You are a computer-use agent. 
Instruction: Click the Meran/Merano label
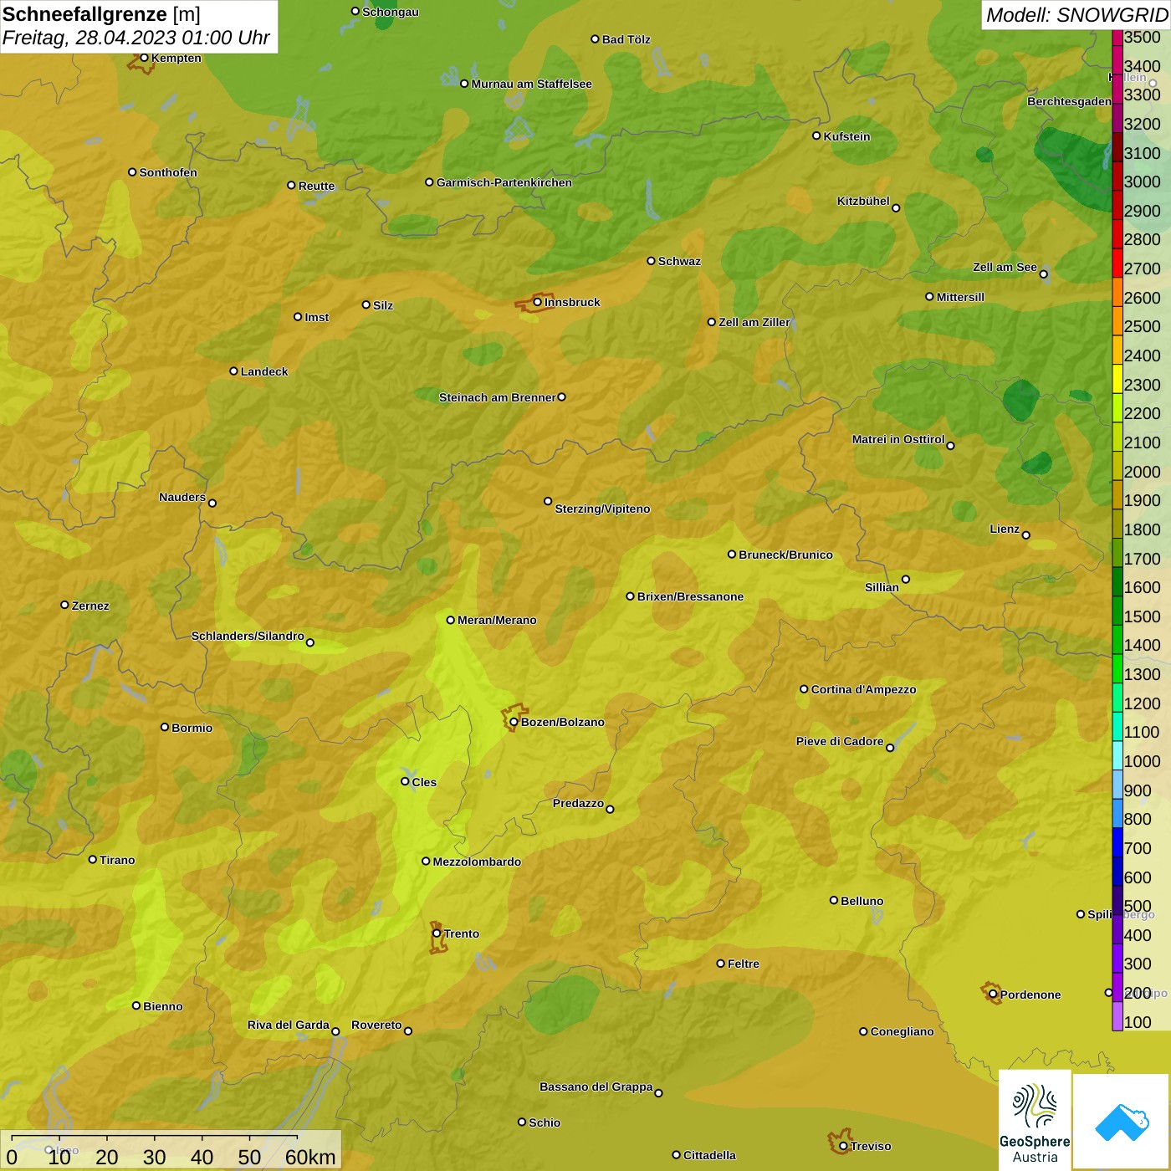point(497,620)
